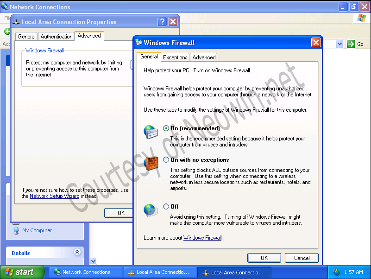Image resolution: width=371 pixels, height=279 pixels.
Task: Click the green Back arrow in Network Connections
Action: tap(7, 31)
